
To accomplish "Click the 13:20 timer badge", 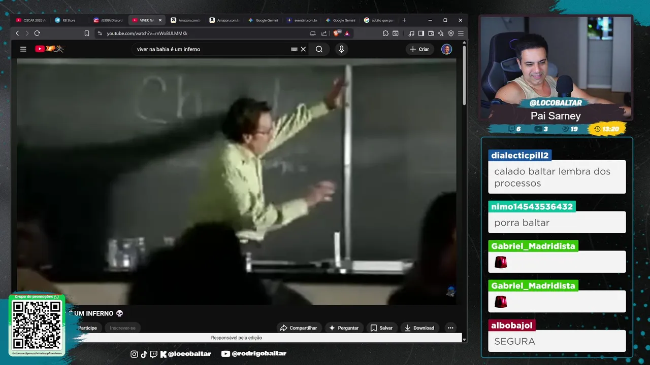I will 607,129.
